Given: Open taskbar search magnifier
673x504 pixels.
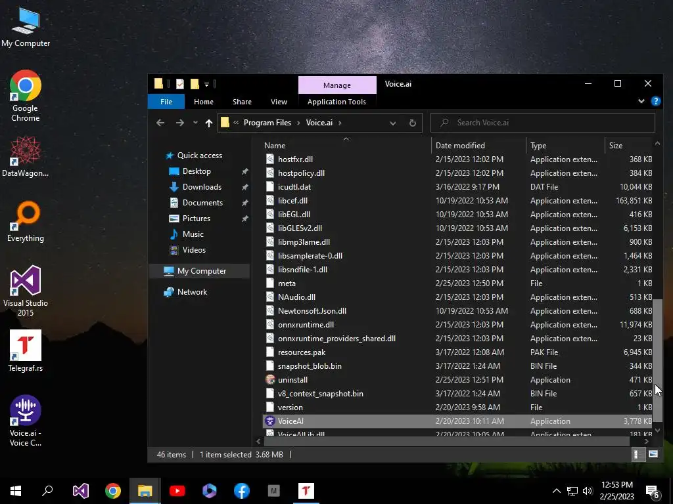Looking at the screenshot, I should coord(47,491).
